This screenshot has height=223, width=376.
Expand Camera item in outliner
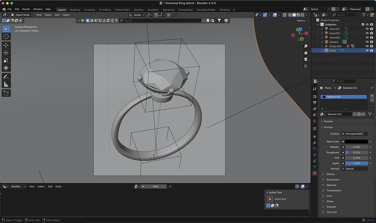[x=322, y=42]
